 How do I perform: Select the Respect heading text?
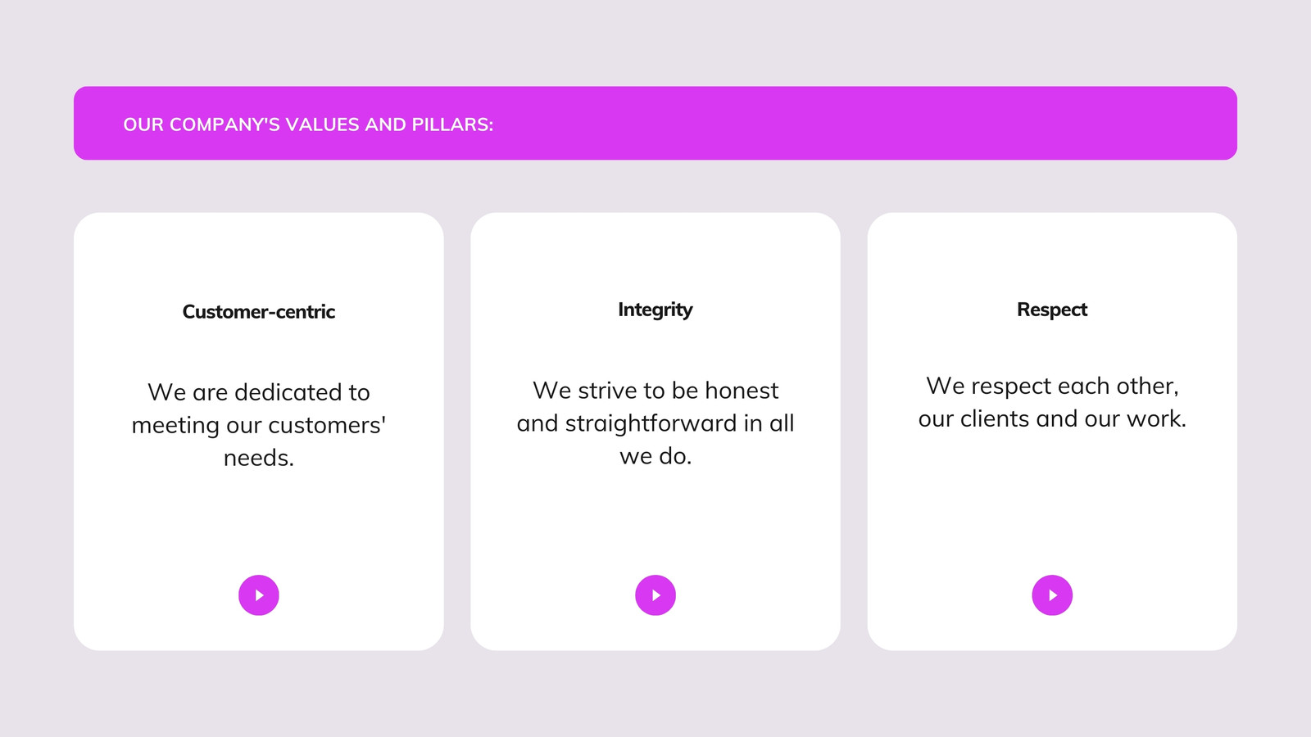(1052, 310)
